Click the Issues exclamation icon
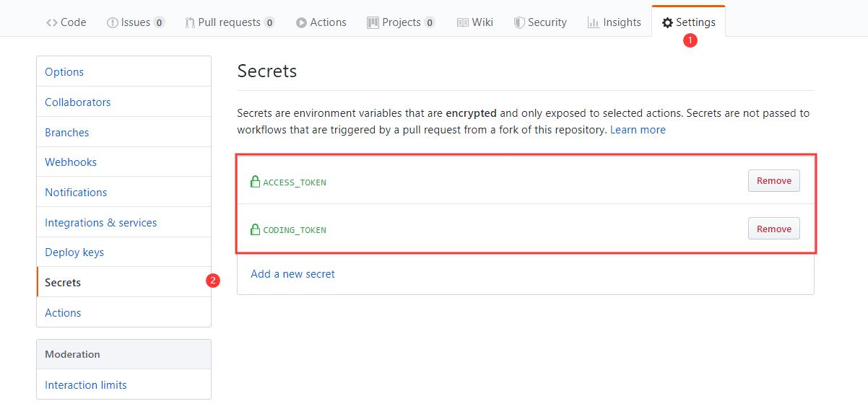Viewport: 868px width, 414px height. click(x=112, y=22)
